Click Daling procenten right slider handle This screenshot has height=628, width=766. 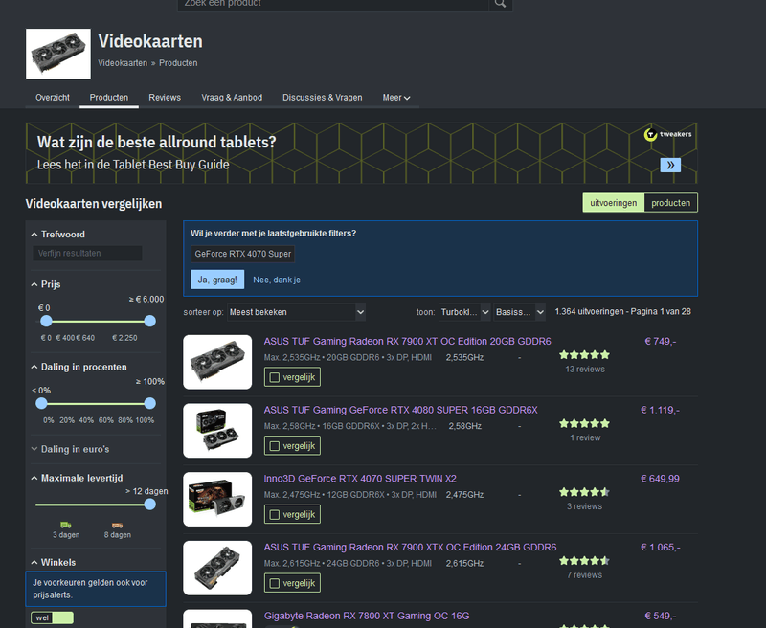150,403
